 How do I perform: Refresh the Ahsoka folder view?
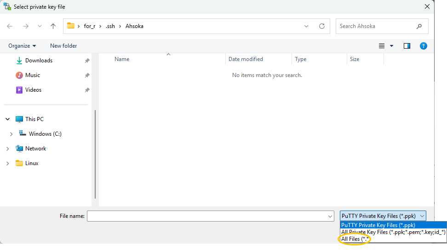pos(322,26)
